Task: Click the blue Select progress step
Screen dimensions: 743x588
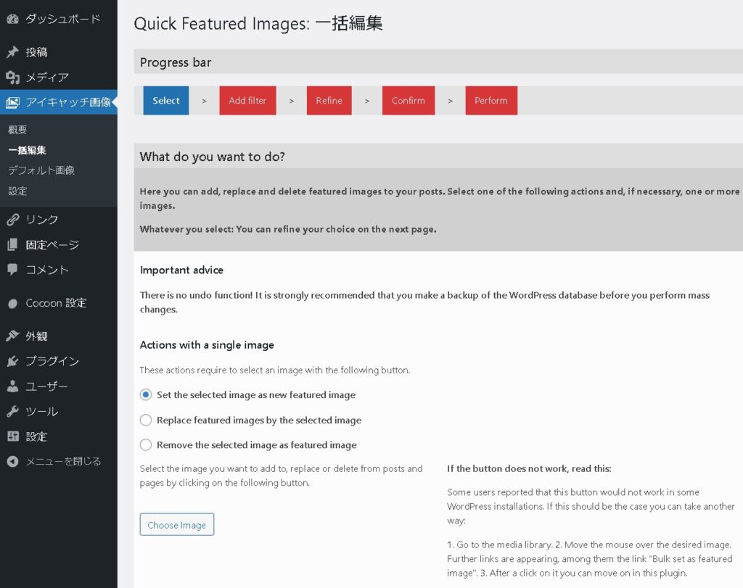Action: click(166, 101)
